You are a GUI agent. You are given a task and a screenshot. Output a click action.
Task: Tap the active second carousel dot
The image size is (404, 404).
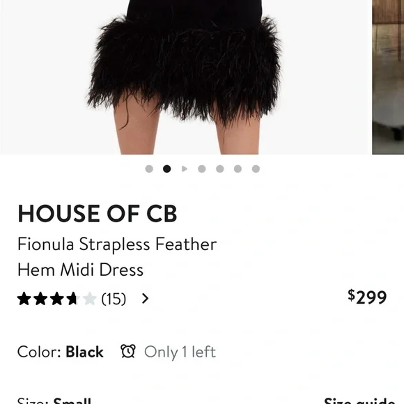tap(167, 169)
